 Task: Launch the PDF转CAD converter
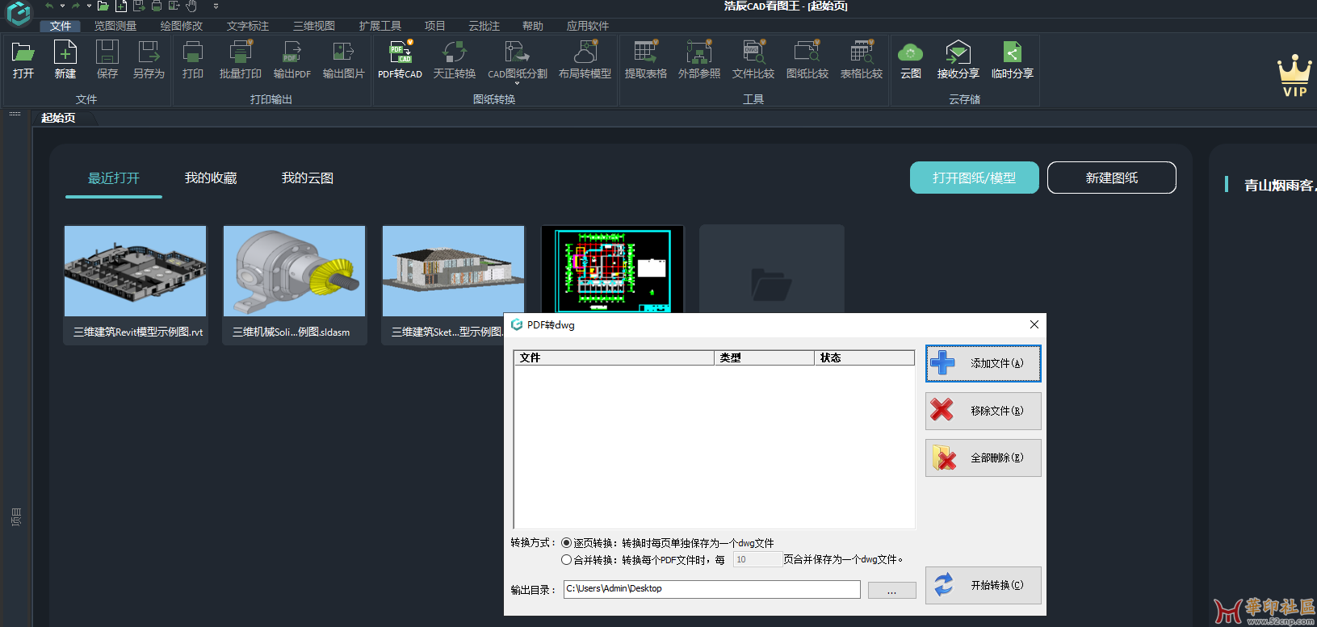(x=401, y=61)
